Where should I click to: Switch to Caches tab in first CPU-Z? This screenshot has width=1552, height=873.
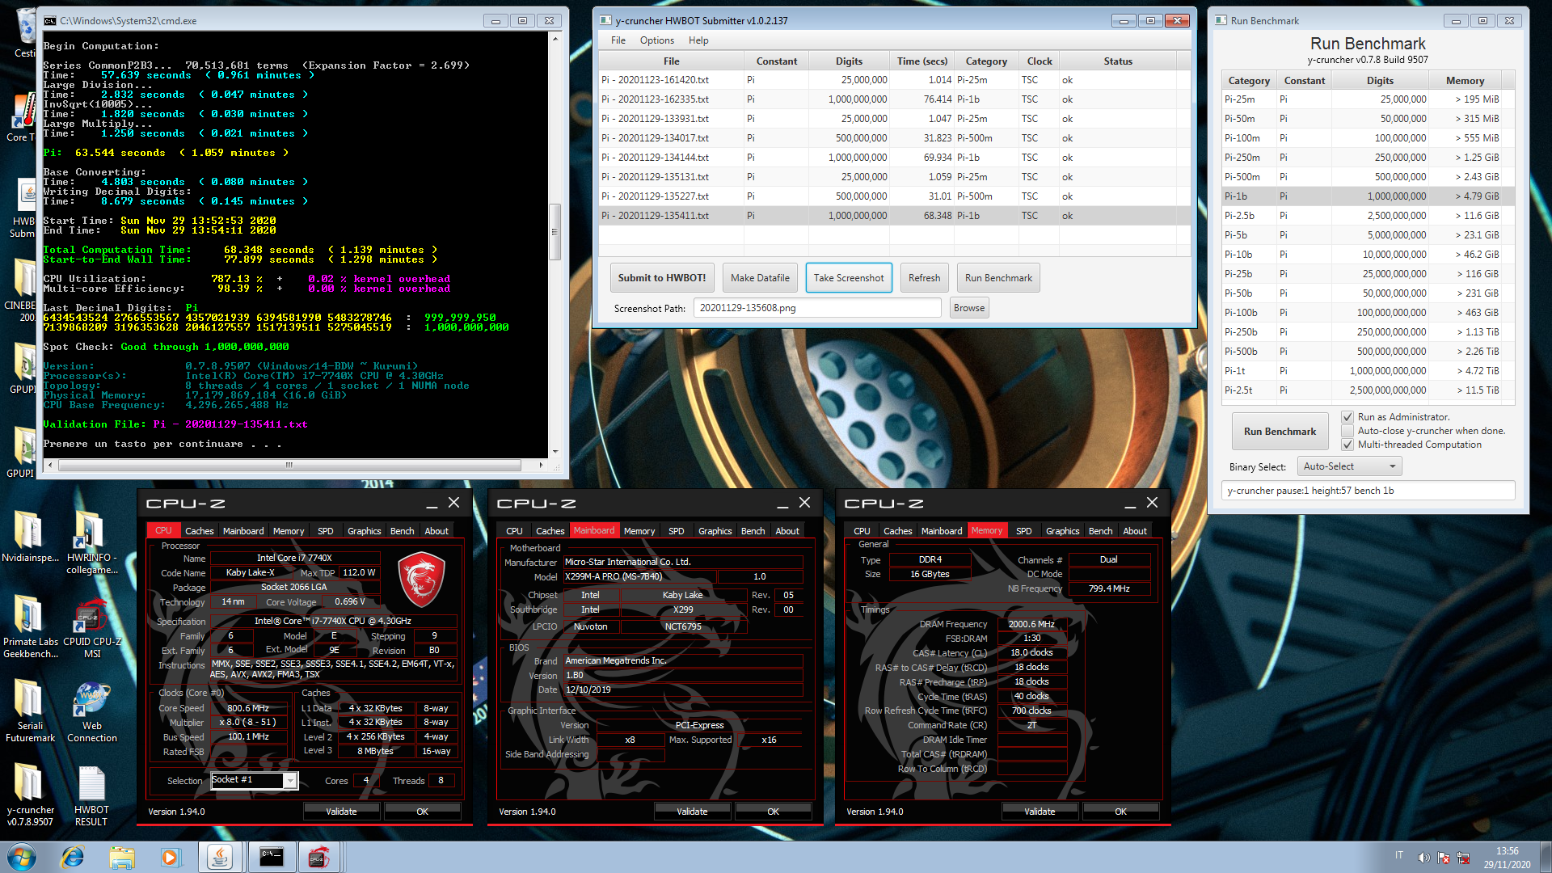pyautogui.click(x=199, y=531)
